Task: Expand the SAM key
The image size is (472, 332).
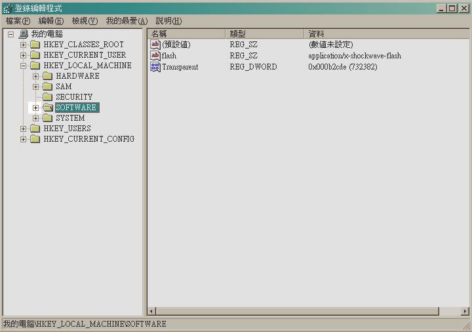Action: pyautogui.click(x=35, y=87)
